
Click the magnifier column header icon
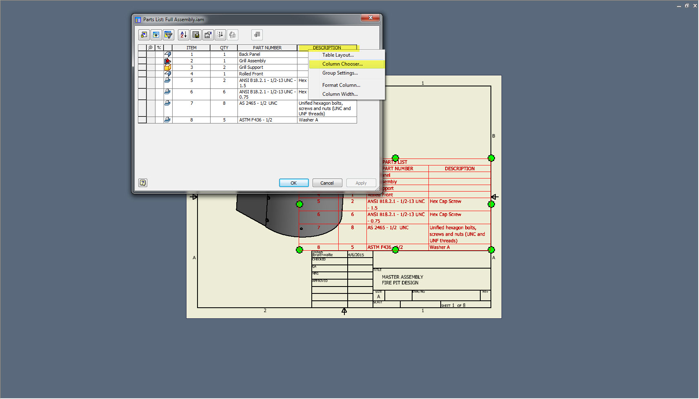(151, 48)
